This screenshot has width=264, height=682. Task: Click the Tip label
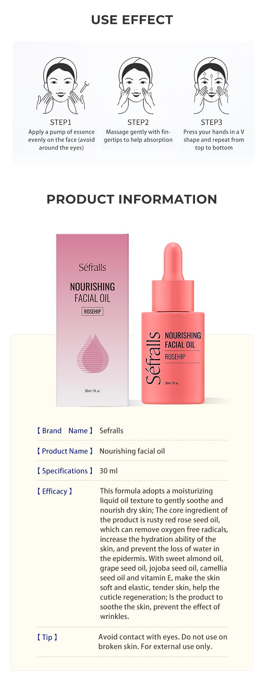[47, 637]
